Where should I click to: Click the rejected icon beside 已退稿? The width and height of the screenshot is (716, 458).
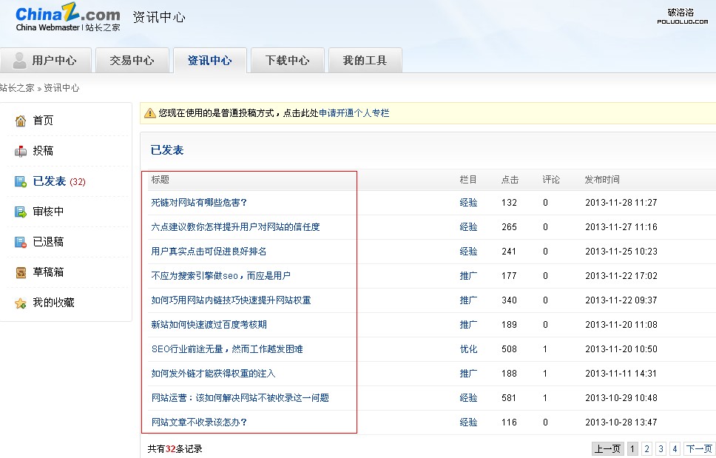pyautogui.click(x=21, y=242)
